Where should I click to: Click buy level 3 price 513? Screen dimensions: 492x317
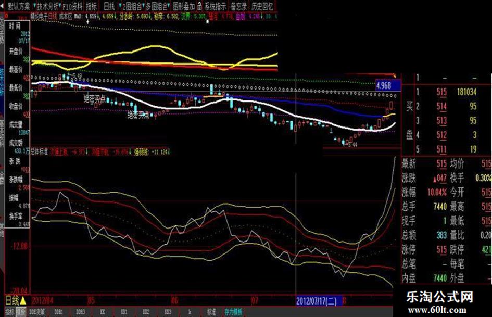[x=441, y=121]
